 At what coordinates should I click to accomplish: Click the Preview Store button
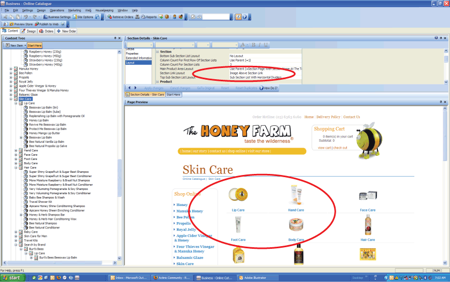pyautogui.click(x=21, y=24)
